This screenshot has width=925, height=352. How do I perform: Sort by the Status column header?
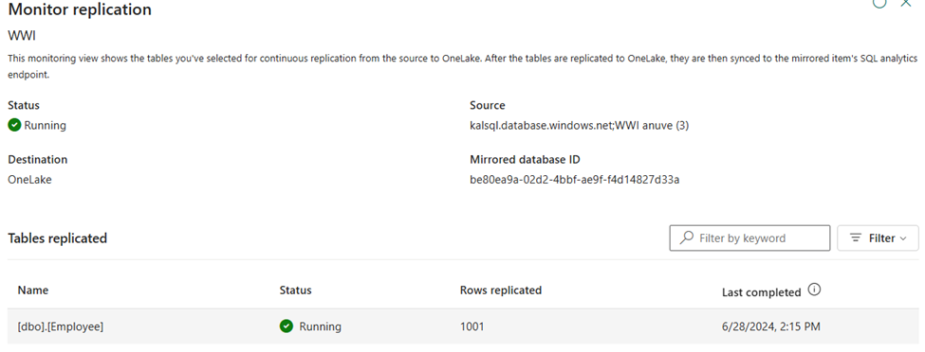click(x=296, y=290)
